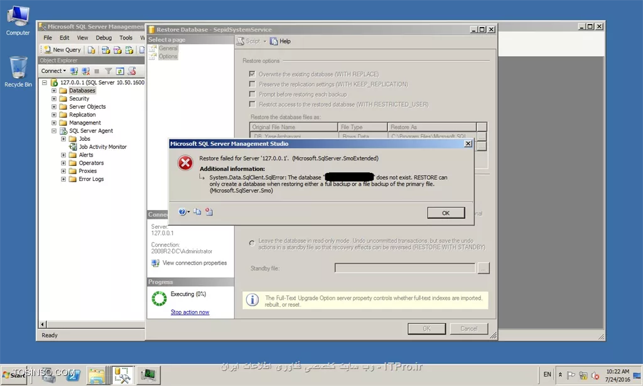Toggle Restrict access to restored database checkbox
Viewport: 643px width, 386px height.
point(252,104)
